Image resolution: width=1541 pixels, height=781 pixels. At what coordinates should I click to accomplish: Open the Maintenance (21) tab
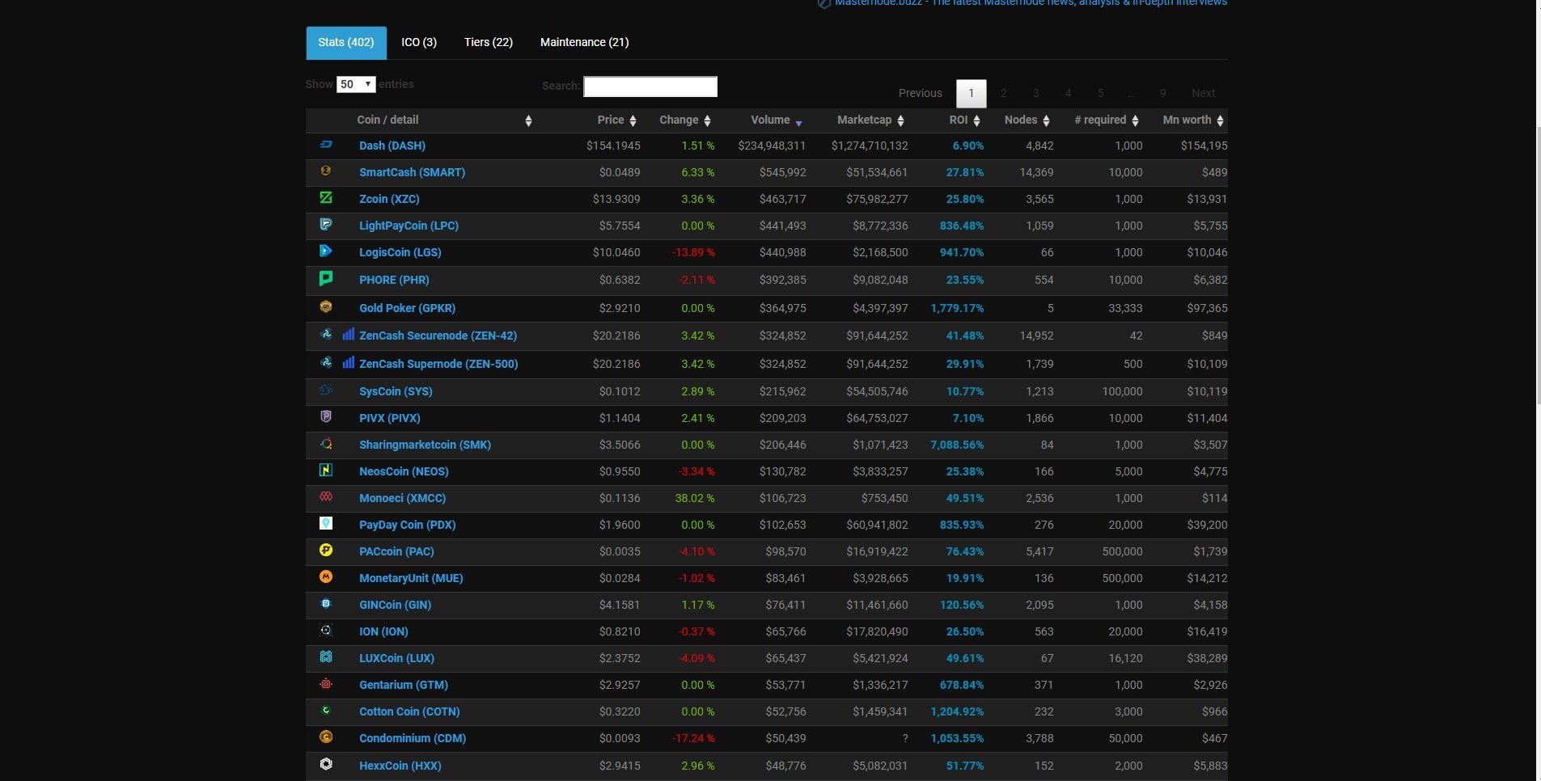(584, 42)
